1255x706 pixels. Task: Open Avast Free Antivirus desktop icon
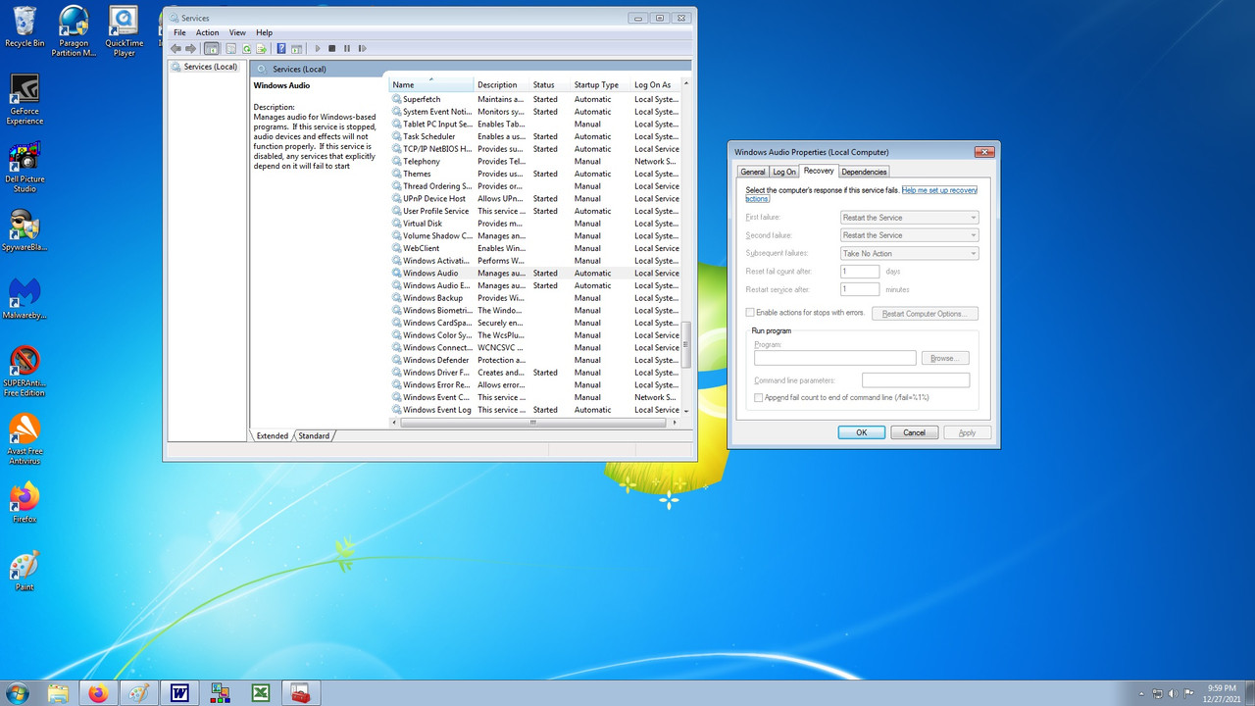tap(25, 437)
